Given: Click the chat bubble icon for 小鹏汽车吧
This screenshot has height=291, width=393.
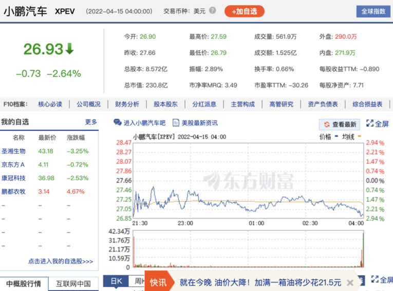Looking at the screenshot, I should 117,122.
